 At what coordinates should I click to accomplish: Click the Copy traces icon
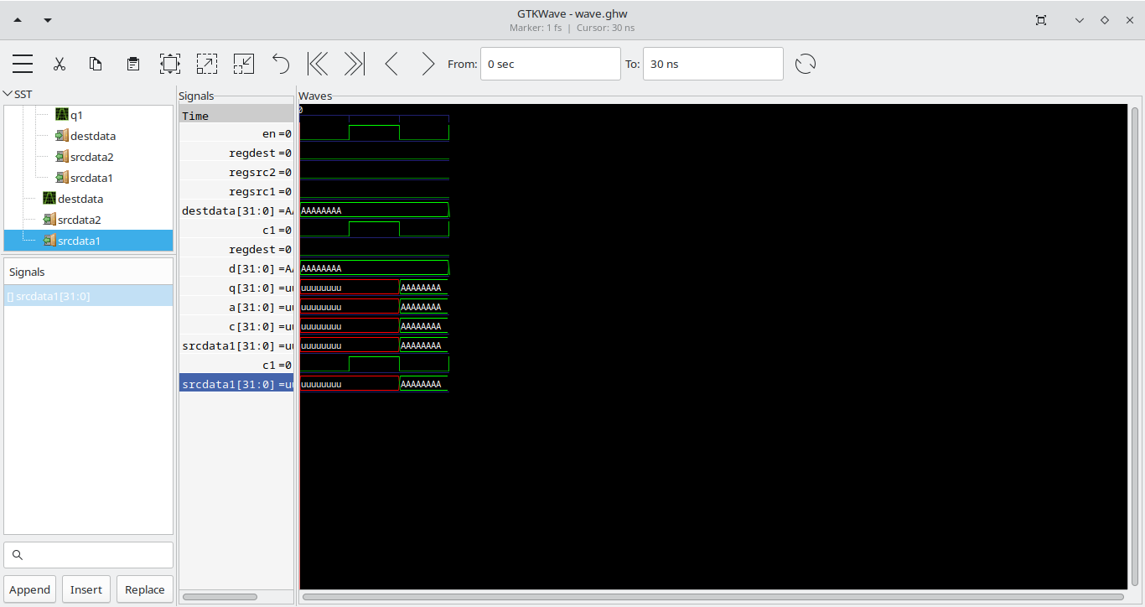click(96, 64)
